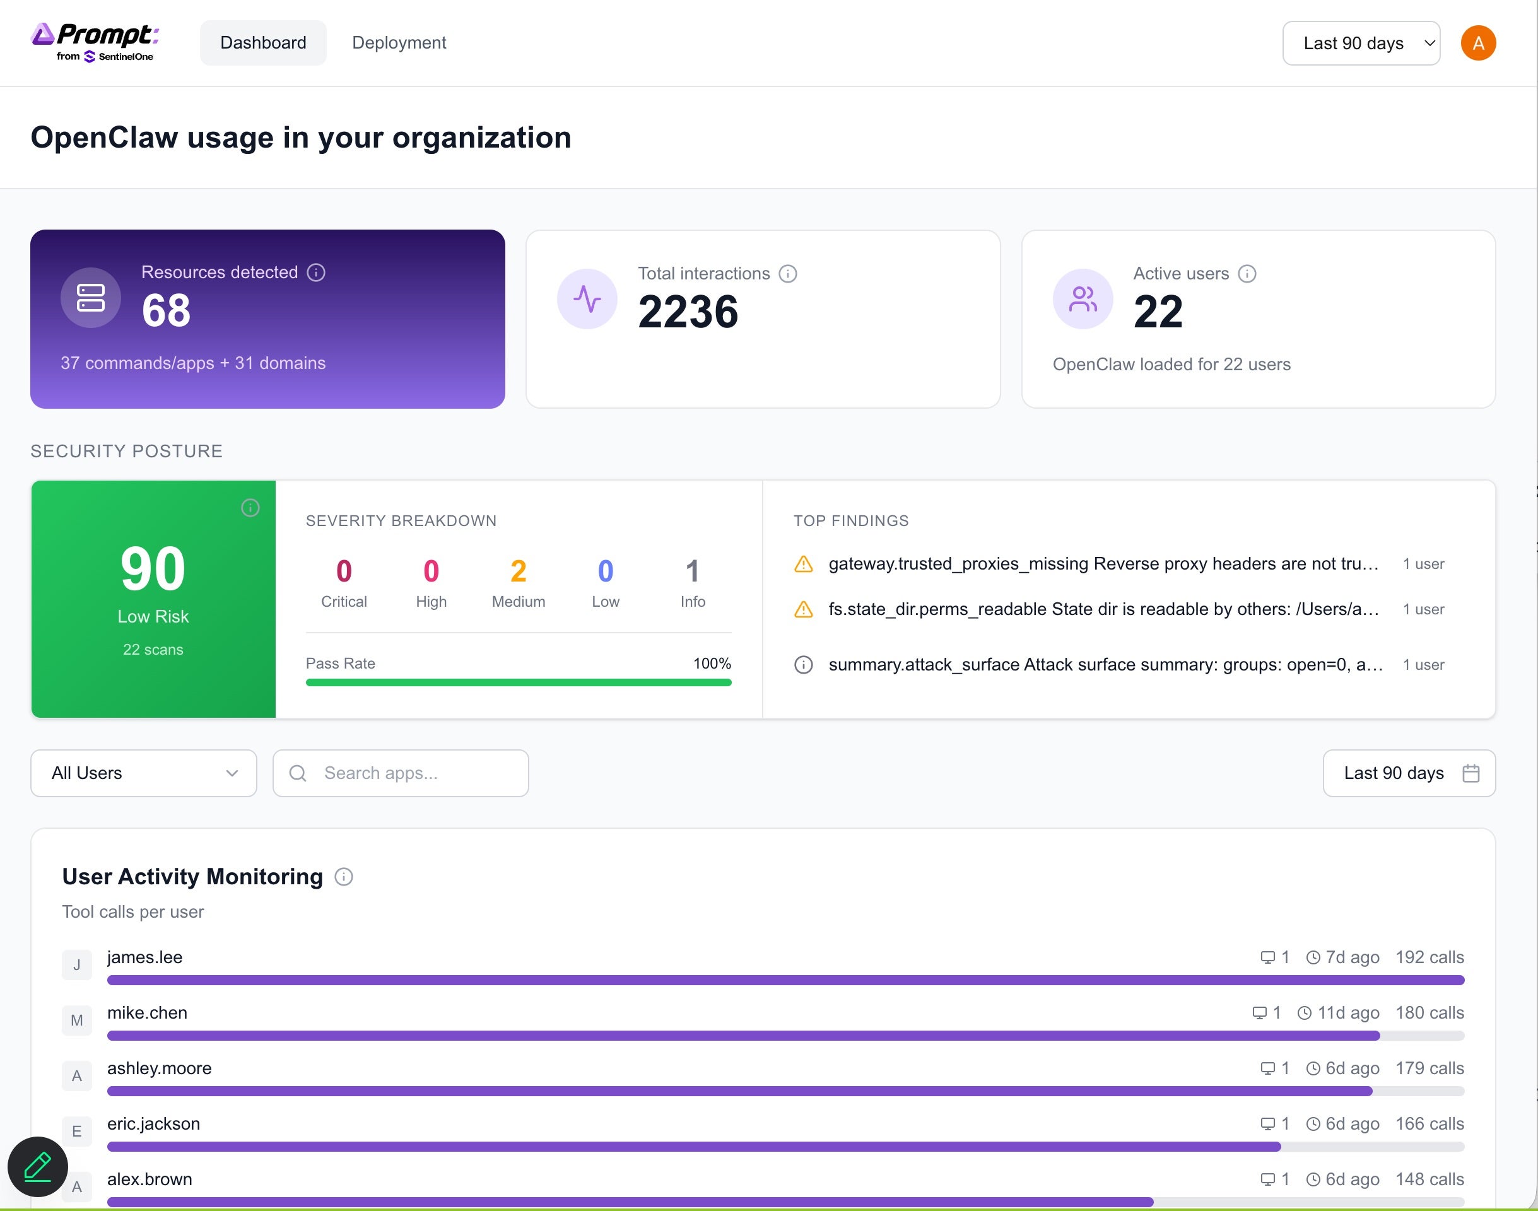Click the green pencil edit floating icon
Viewport: 1538px width, 1211px height.
(x=38, y=1166)
